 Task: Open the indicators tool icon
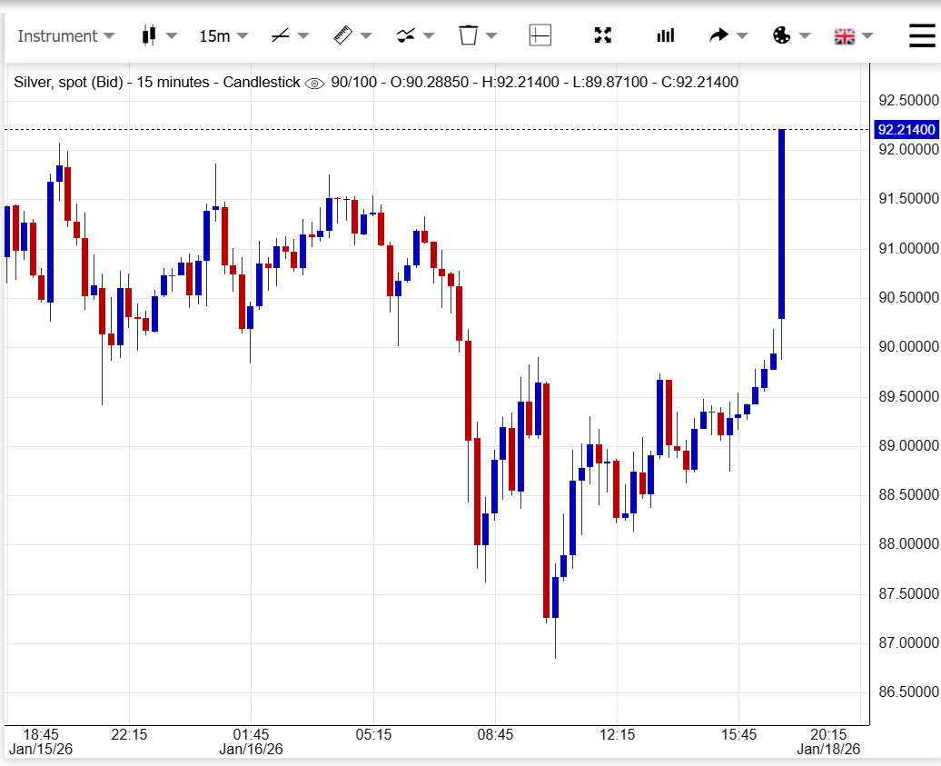tap(406, 35)
